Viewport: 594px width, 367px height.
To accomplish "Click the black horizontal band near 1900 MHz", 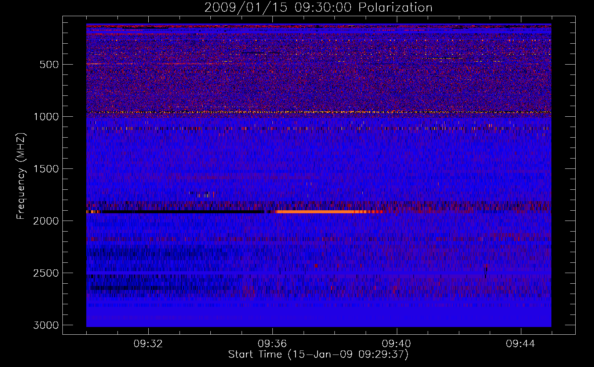I will (182, 212).
